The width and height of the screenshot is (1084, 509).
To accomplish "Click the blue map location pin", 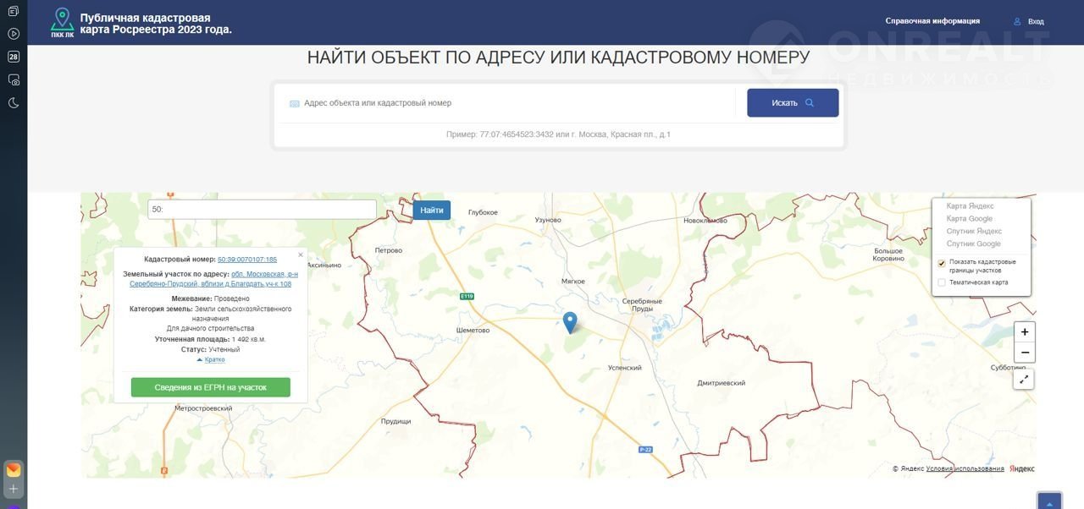I will pos(570,321).
